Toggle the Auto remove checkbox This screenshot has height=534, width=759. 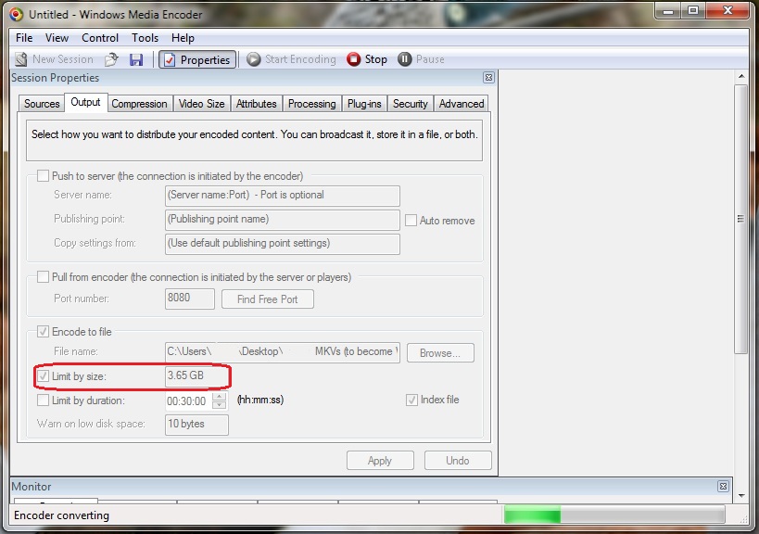coord(411,221)
